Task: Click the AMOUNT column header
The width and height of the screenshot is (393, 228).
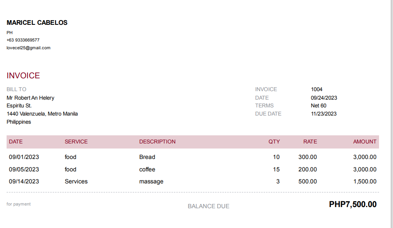Action: [x=364, y=142]
